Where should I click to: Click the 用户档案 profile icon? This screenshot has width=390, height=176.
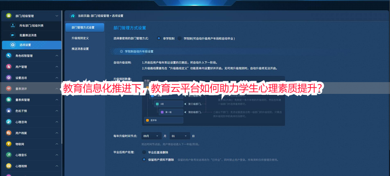(9, 133)
